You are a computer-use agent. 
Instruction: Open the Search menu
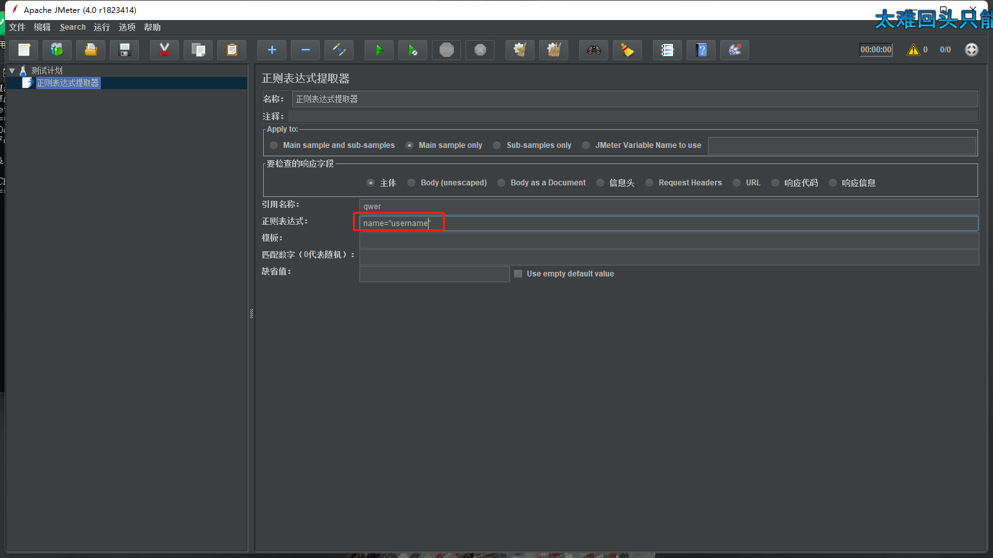[x=72, y=27]
